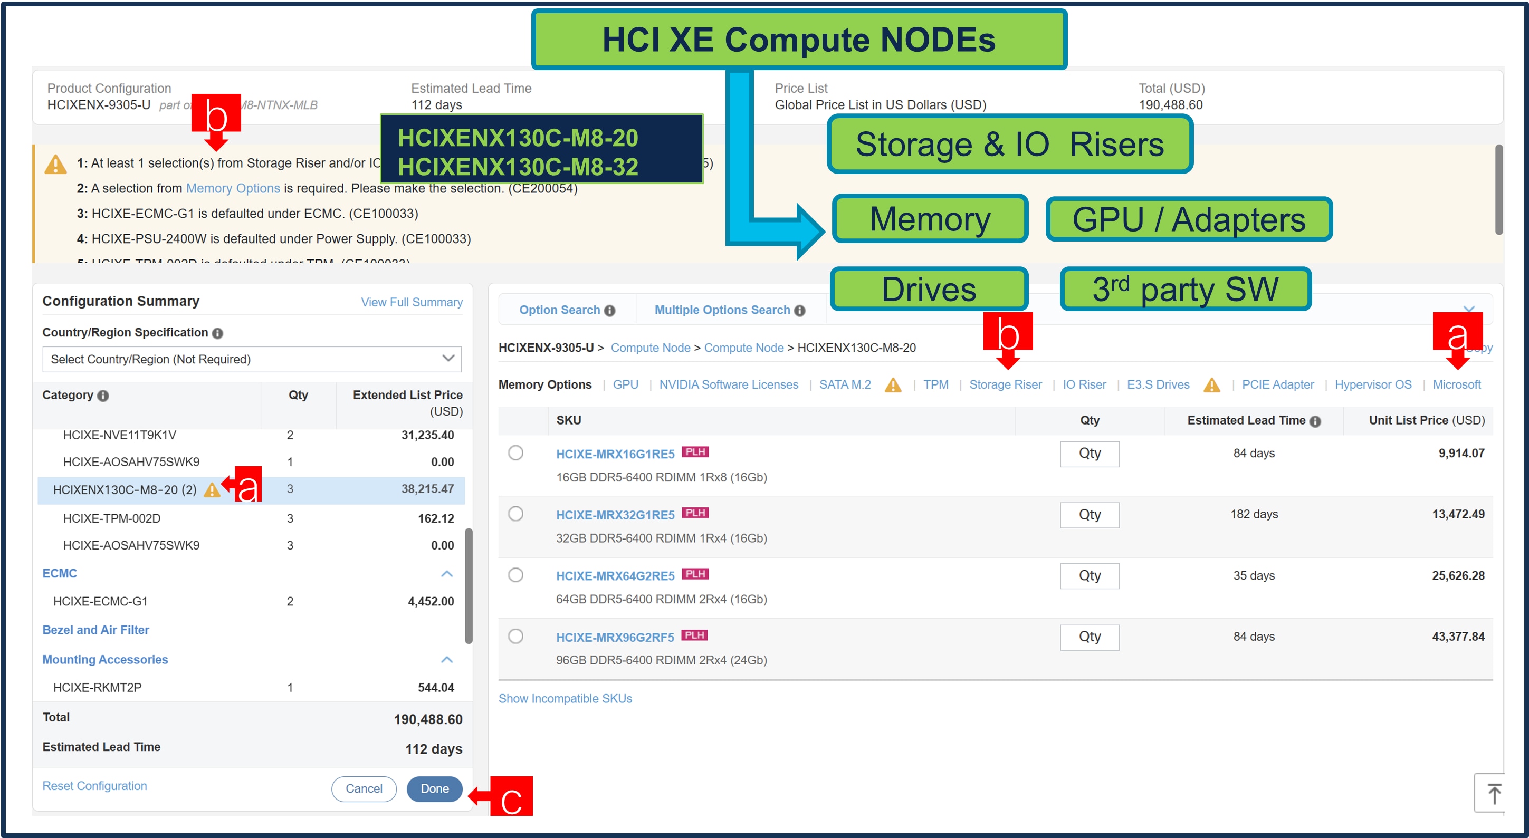Screen dimensions: 1529x838
Task: Click the Option Search info icon
Action: coord(609,311)
